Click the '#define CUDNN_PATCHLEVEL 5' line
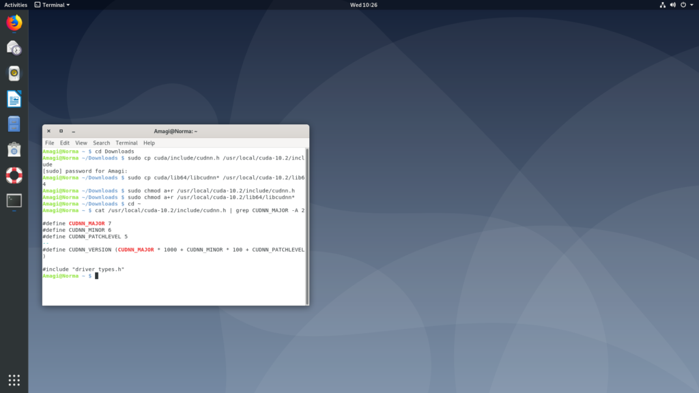This screenshot has width=699, height=393. (85, 237)
